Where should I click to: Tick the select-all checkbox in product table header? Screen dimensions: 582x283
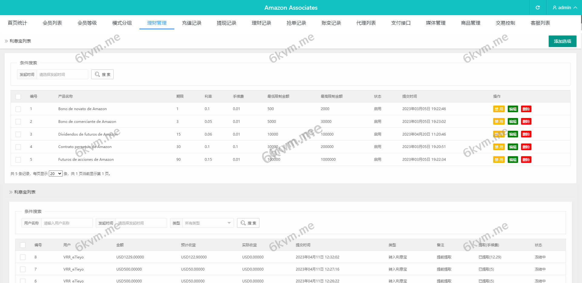(x=18, y=96)
